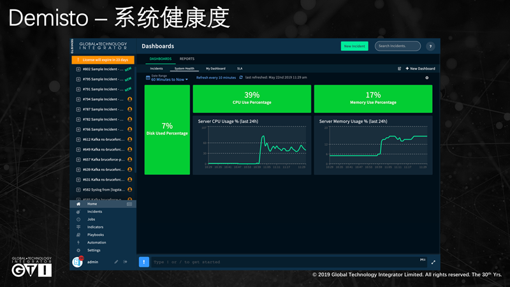Select the #794 Sample Incident row text
Image resolution: width=510 pixels, height=287 pixels.
(x=103, y=99)
